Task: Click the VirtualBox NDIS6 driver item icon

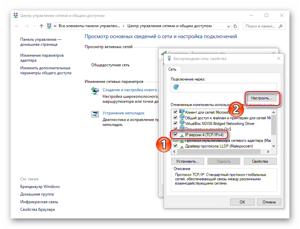Action: (182, 123)
